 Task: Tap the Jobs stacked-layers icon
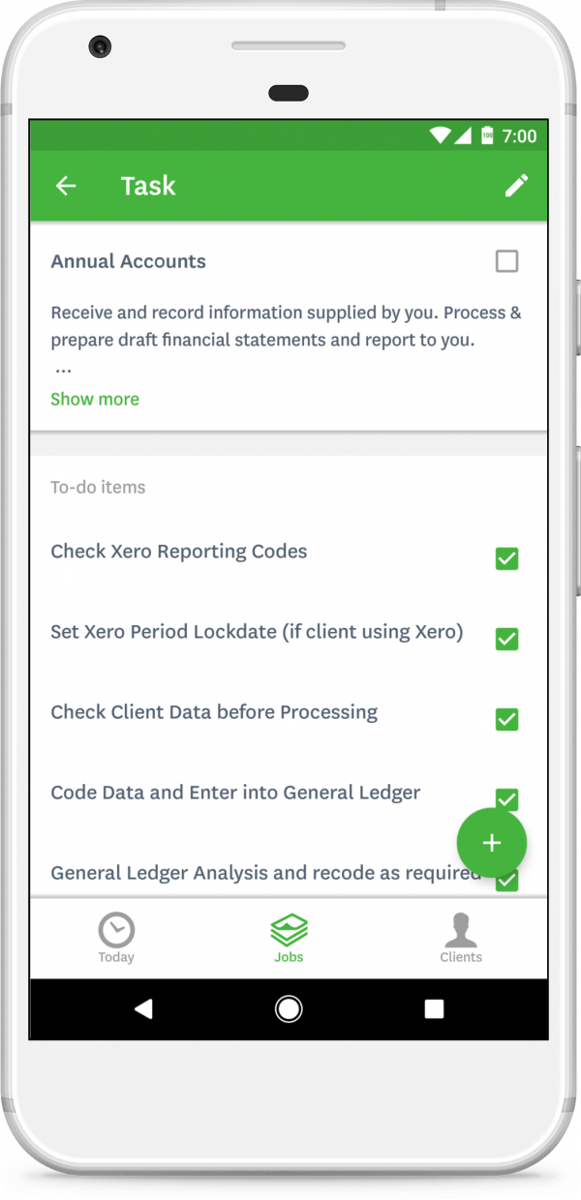click(x=288, y=929)
